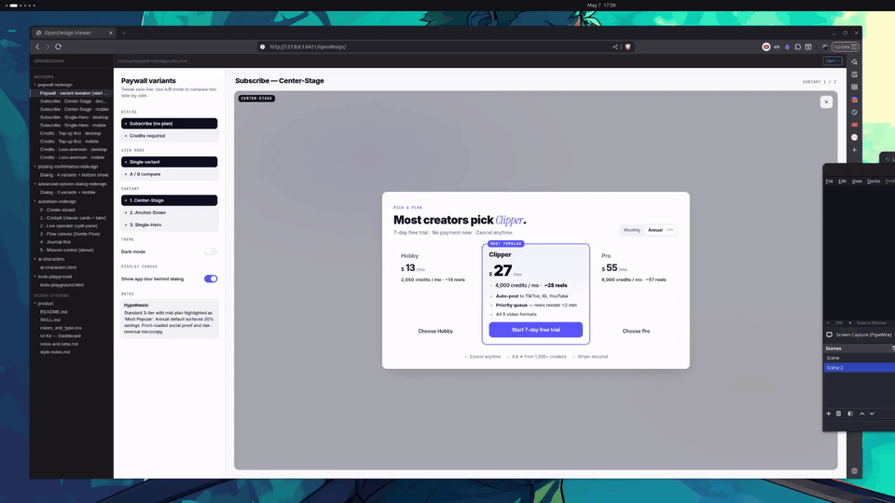Move OBS scene down with arrow
This screenshot has width=895, height=503.
point(873,414)
